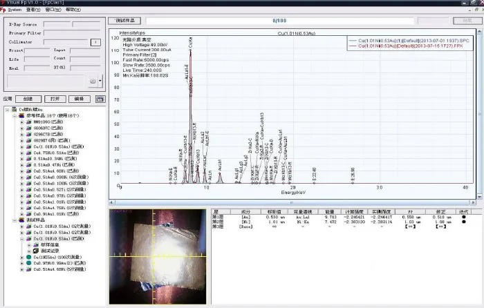Click the small icon button right of 编辑

tap(100, 99)
